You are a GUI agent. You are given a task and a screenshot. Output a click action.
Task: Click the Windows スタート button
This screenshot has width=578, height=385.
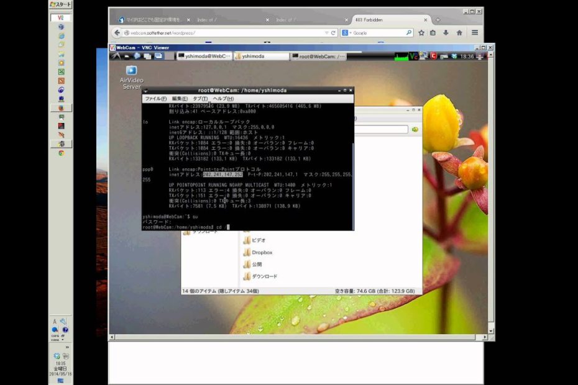tap(61, 5)
